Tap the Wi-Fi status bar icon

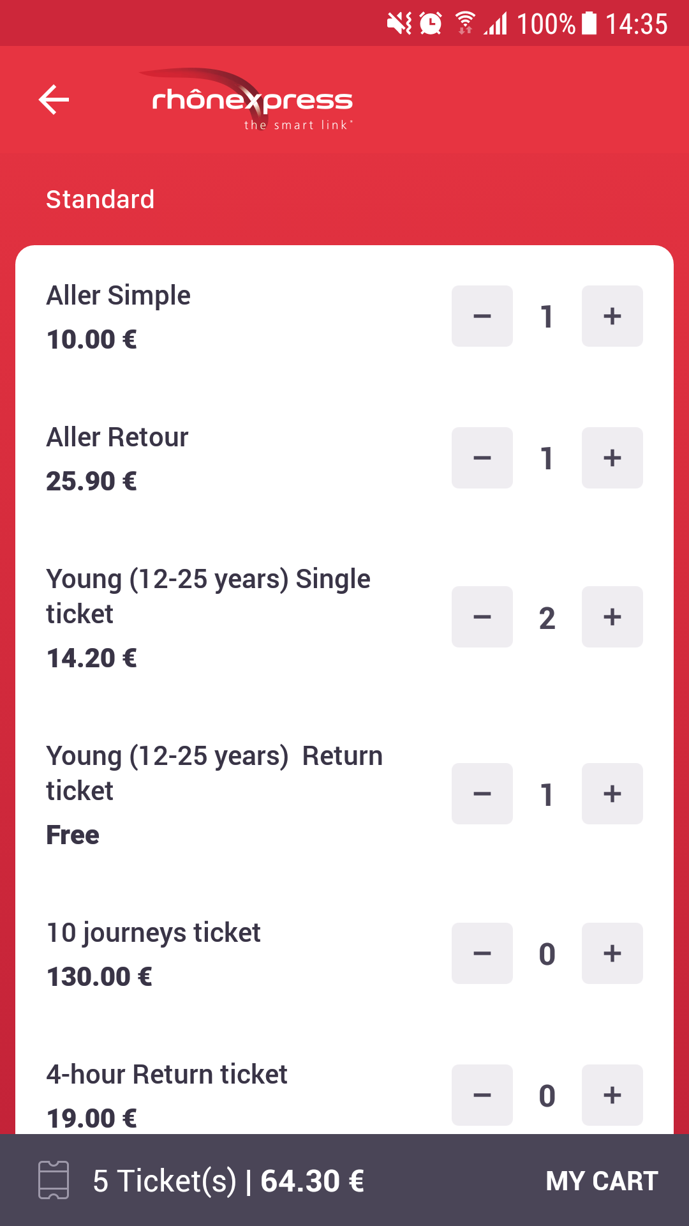465,23
